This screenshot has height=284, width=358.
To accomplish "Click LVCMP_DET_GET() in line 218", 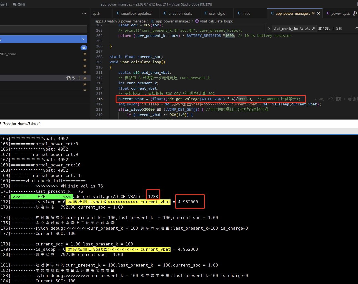I will point(182,110).
